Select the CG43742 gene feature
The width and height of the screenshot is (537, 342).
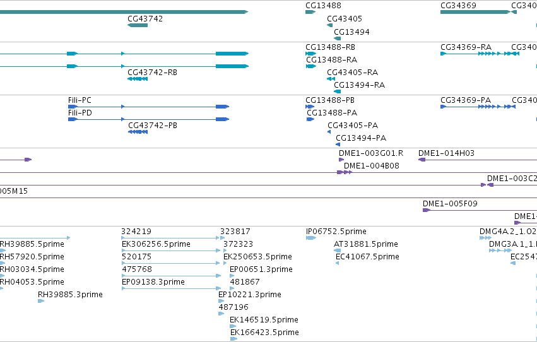point(138,25)
